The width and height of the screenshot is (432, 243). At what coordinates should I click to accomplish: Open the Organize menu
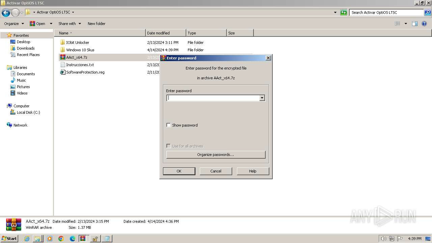(x=14, y=24)
